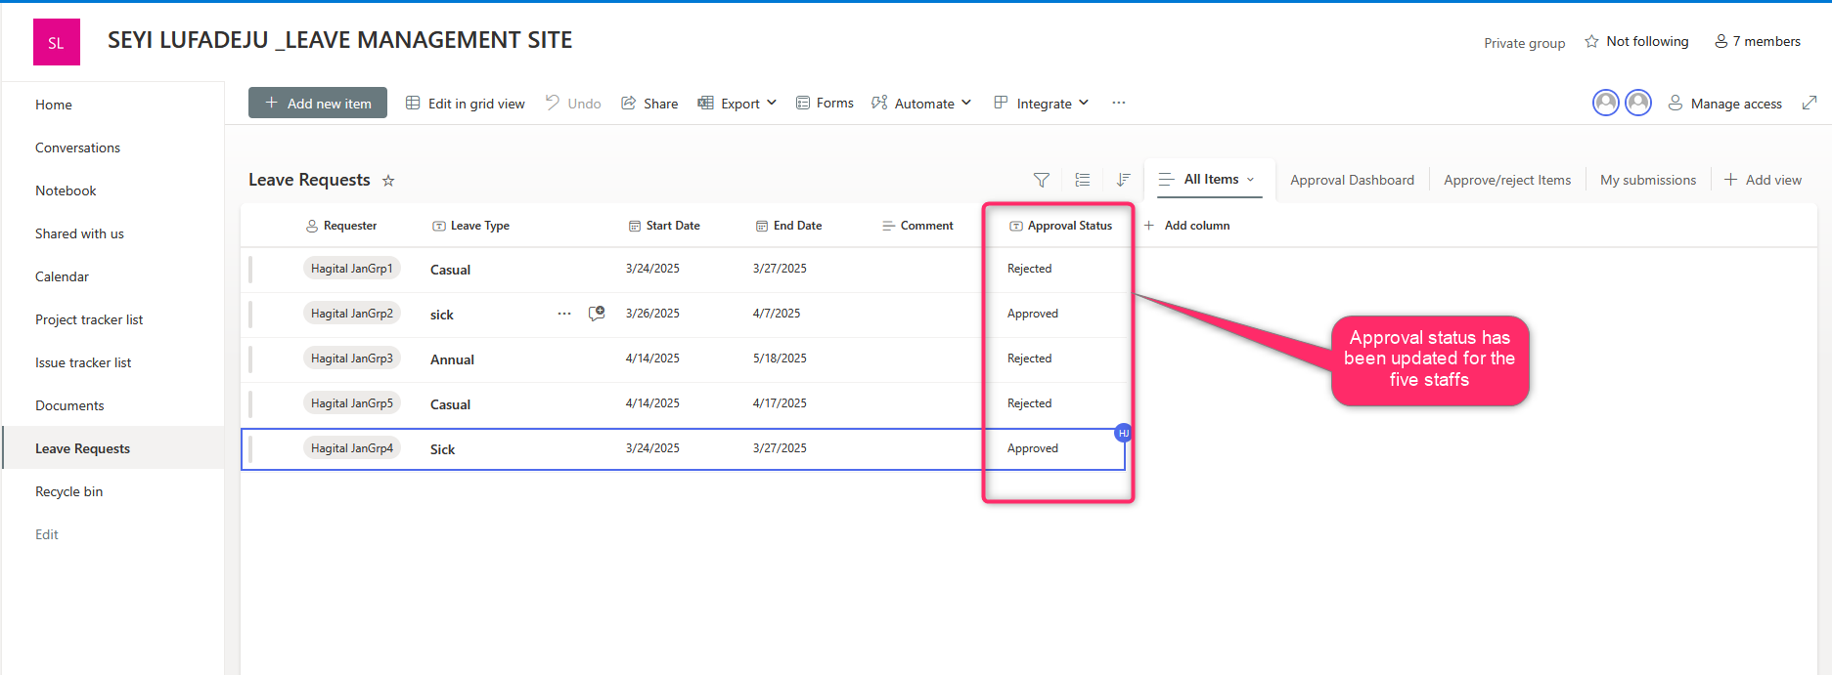This screenshot has width=1832, height=675.
Task: Open the All Items view dropdown
Action: pos(1209,179)
